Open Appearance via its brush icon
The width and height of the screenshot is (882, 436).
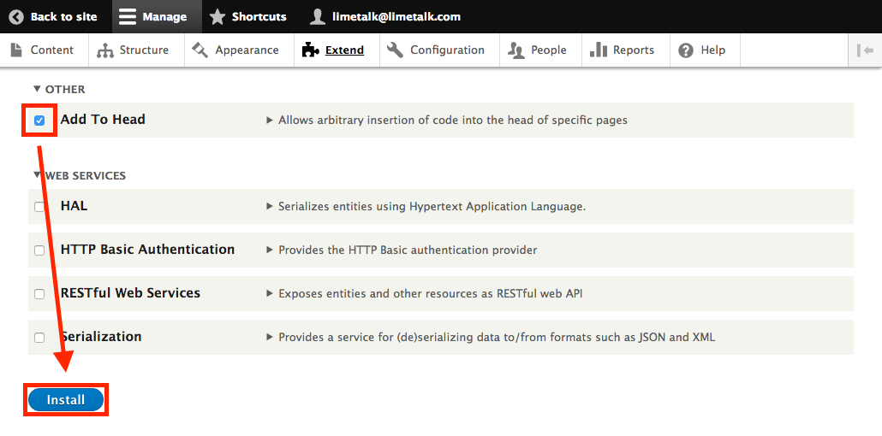[200, 50]
